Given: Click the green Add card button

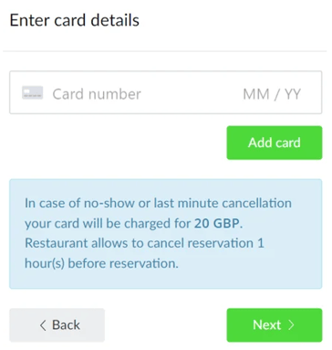Looking at the screenshot, I should tap(275, 143).
